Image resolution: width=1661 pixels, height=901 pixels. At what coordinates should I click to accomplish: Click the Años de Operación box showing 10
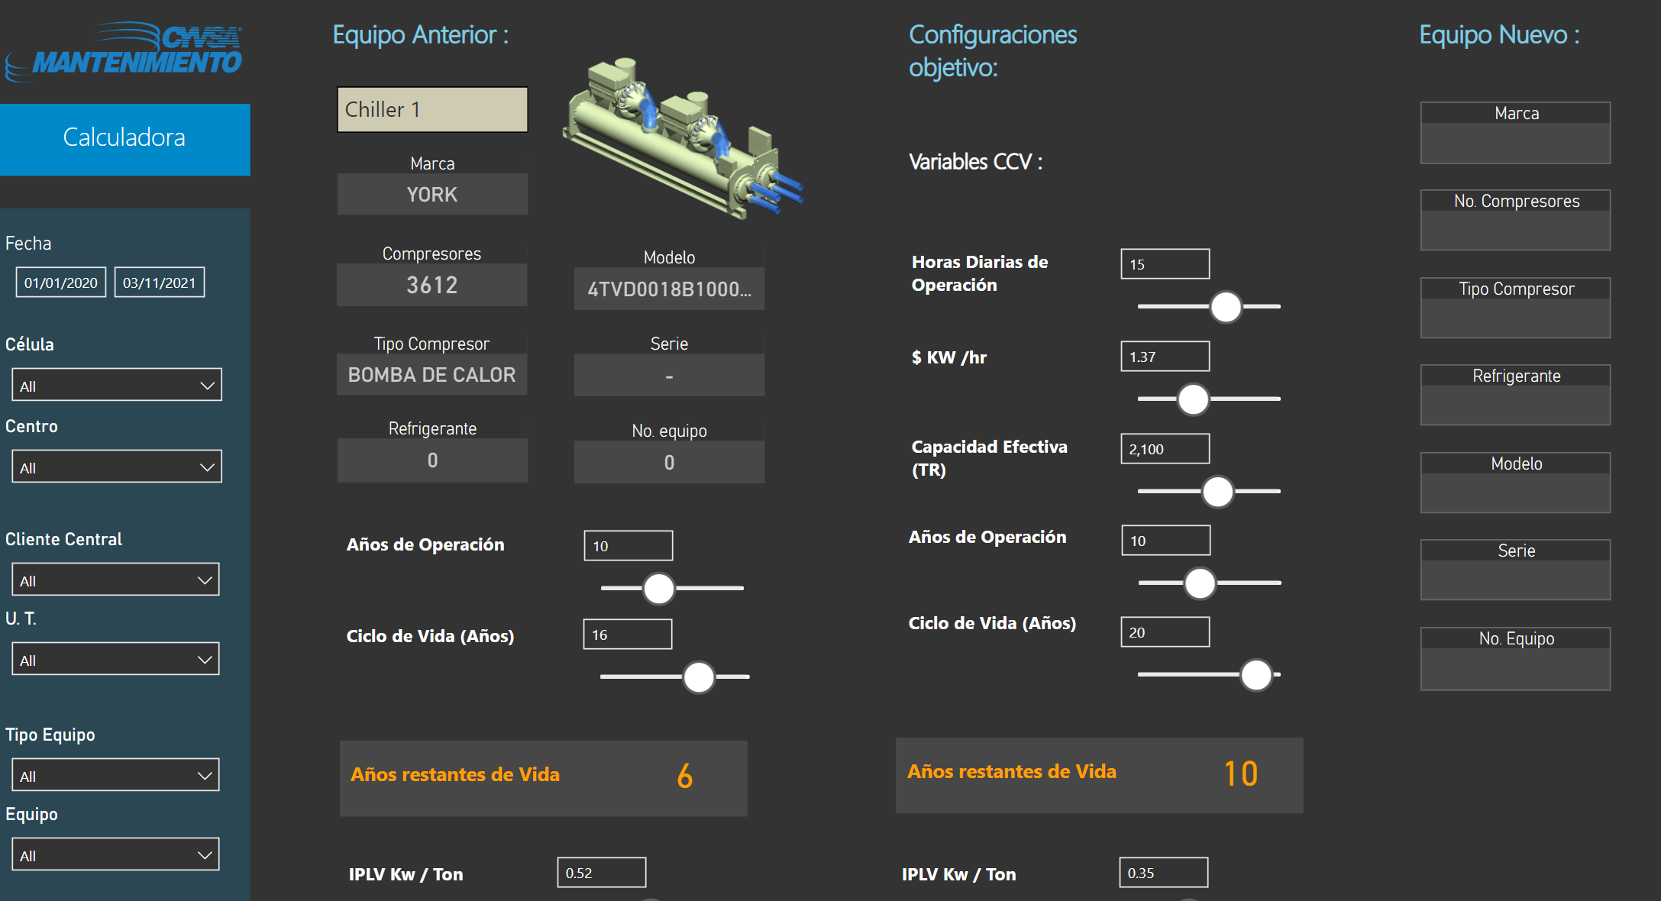coord(628,545)
